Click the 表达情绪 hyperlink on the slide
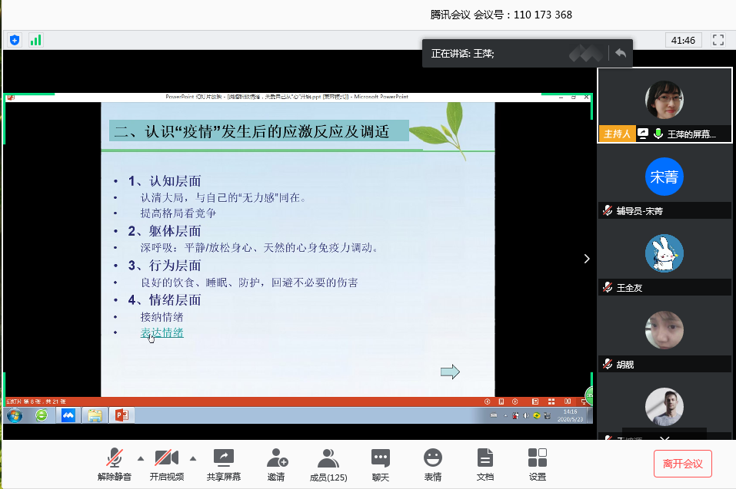 click(x=162, y=332)
